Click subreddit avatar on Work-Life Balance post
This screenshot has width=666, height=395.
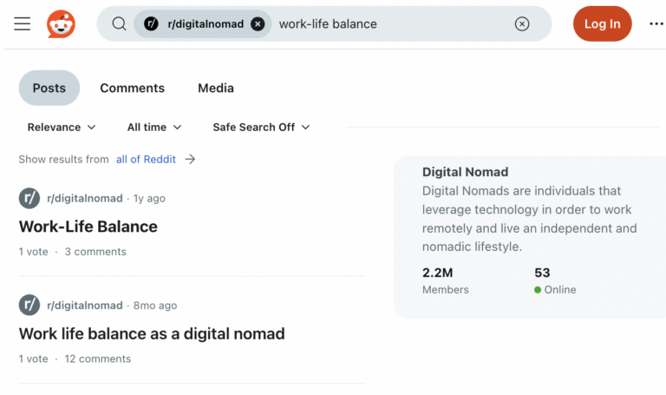(x=29, y=198)
